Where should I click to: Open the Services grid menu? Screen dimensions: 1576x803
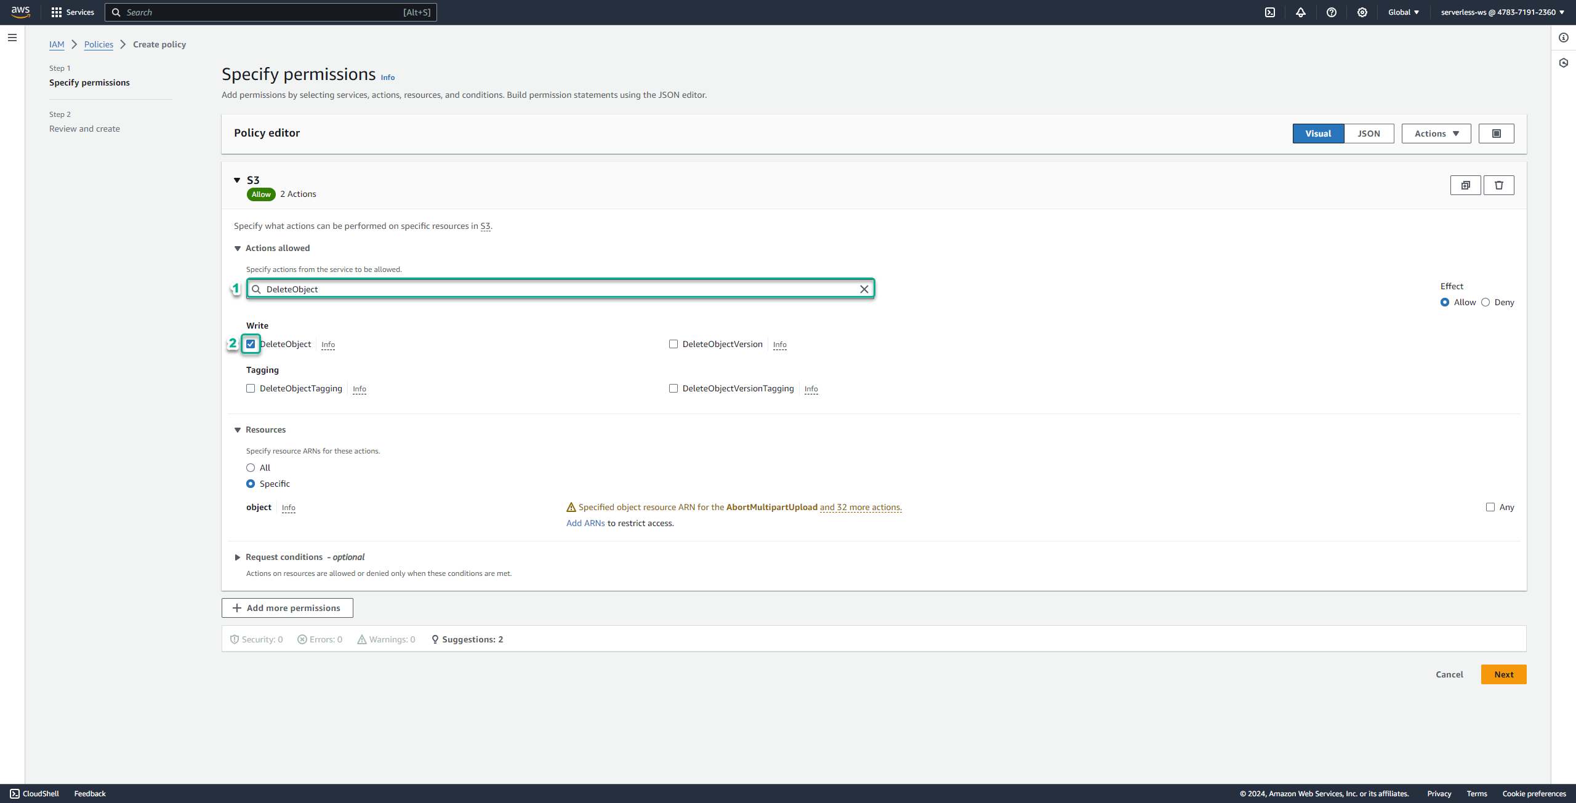73,12
